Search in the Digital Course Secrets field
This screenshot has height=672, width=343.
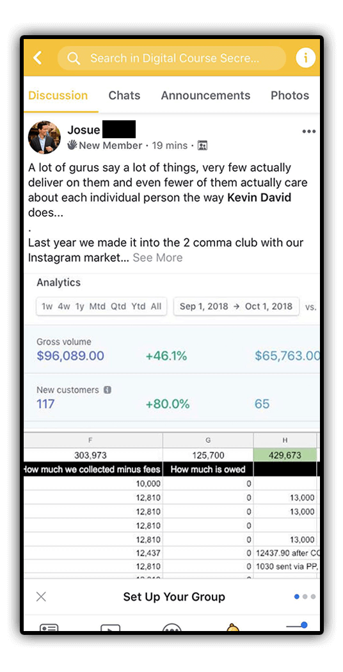pos(171,58)
